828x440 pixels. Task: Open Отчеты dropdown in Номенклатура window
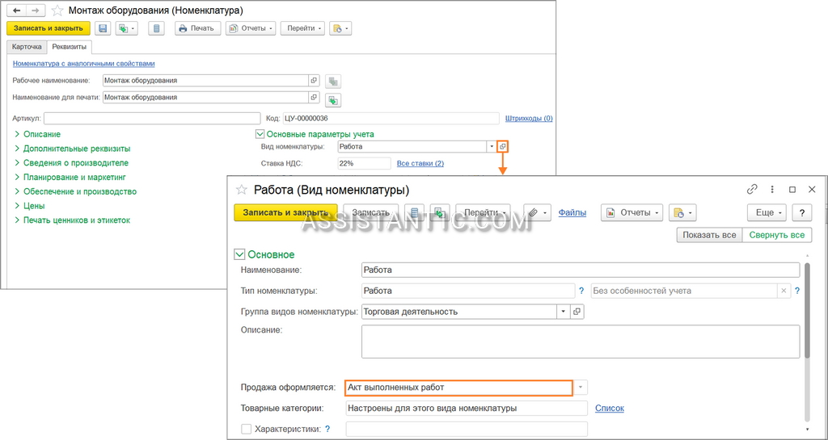(251, 28)
